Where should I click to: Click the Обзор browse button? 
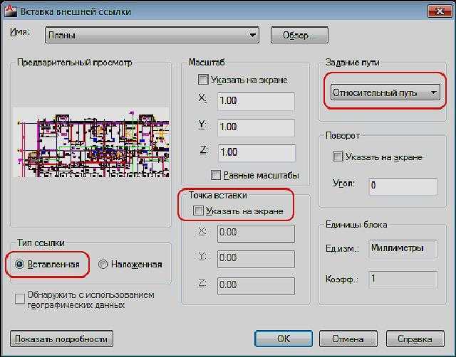(299, 35)
